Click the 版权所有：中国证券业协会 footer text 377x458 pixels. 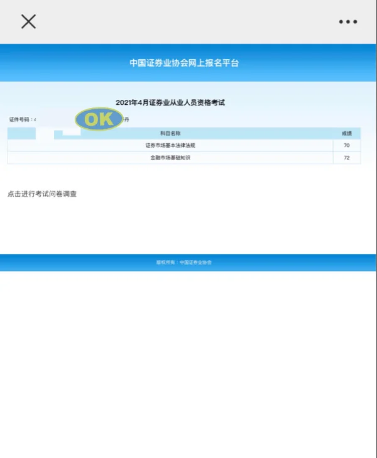[x=184, y=263]
